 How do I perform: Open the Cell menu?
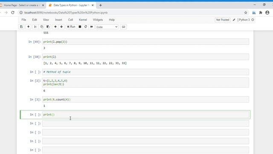coord(70,20)
